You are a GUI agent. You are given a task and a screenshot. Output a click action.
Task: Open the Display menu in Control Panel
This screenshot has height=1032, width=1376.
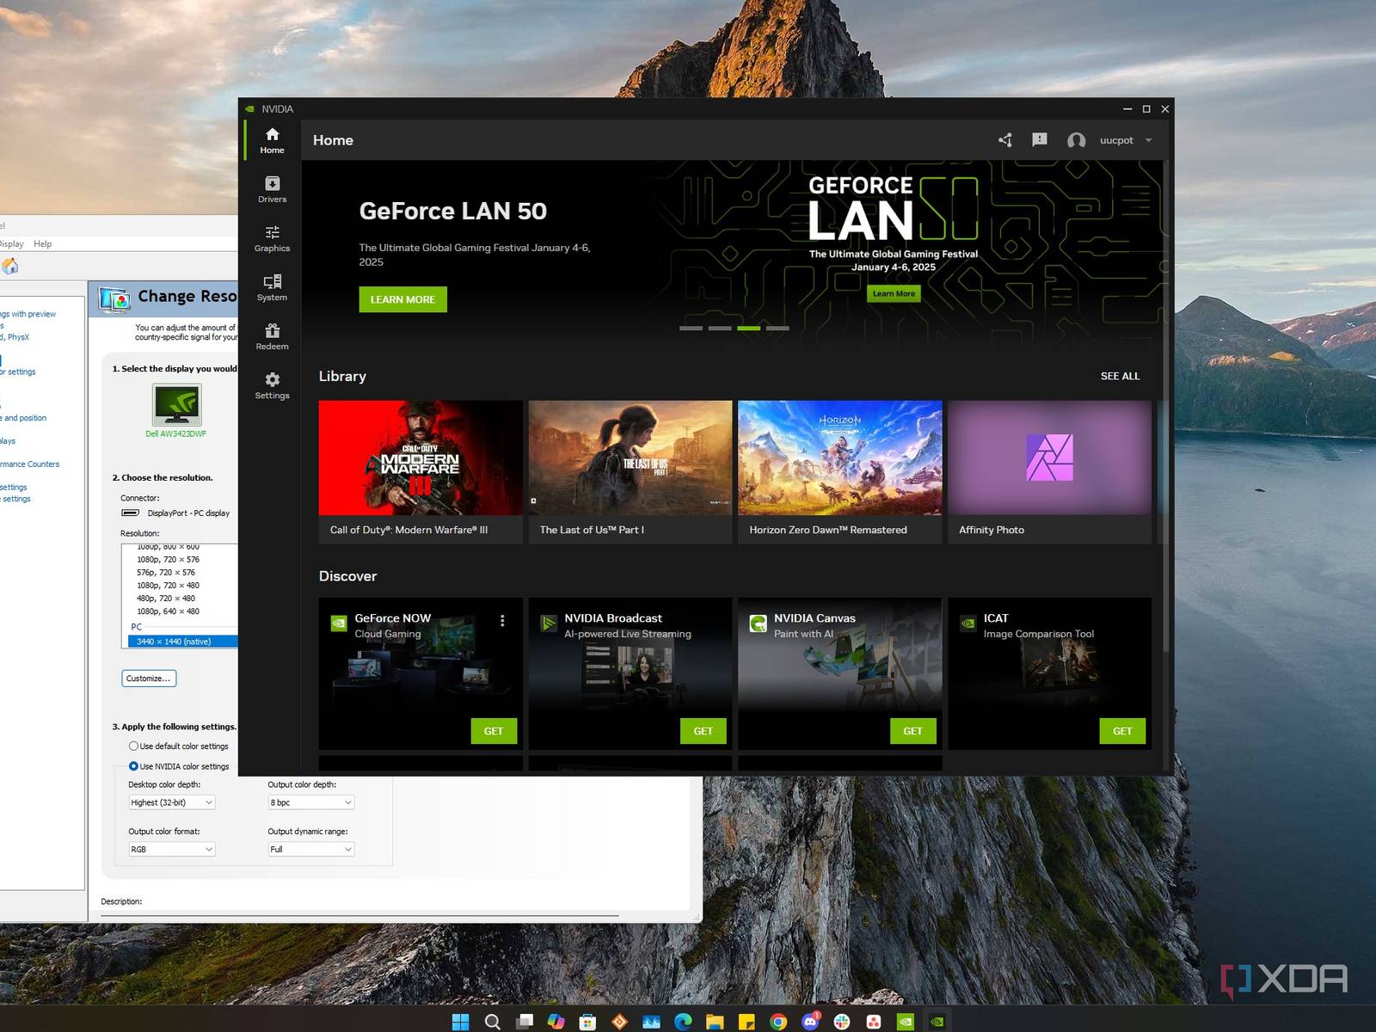click(12, 243)
